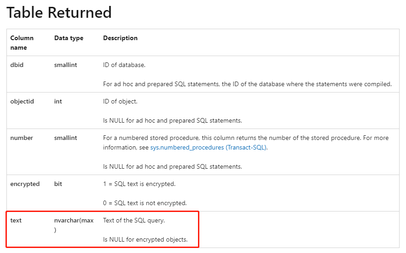Click the "int" data type for objectid

(58, 102)
